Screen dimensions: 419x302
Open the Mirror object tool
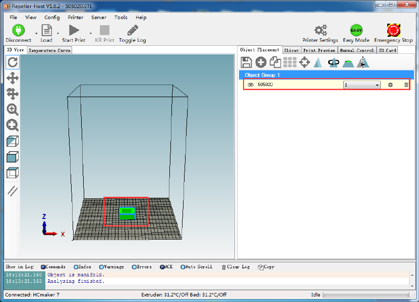(x=363, y=62)
